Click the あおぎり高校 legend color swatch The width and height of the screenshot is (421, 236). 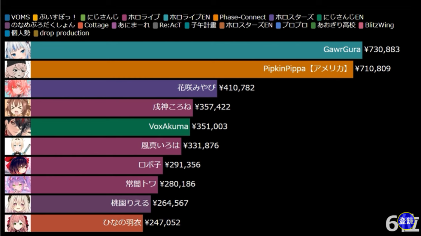click(x=313, y=25)
